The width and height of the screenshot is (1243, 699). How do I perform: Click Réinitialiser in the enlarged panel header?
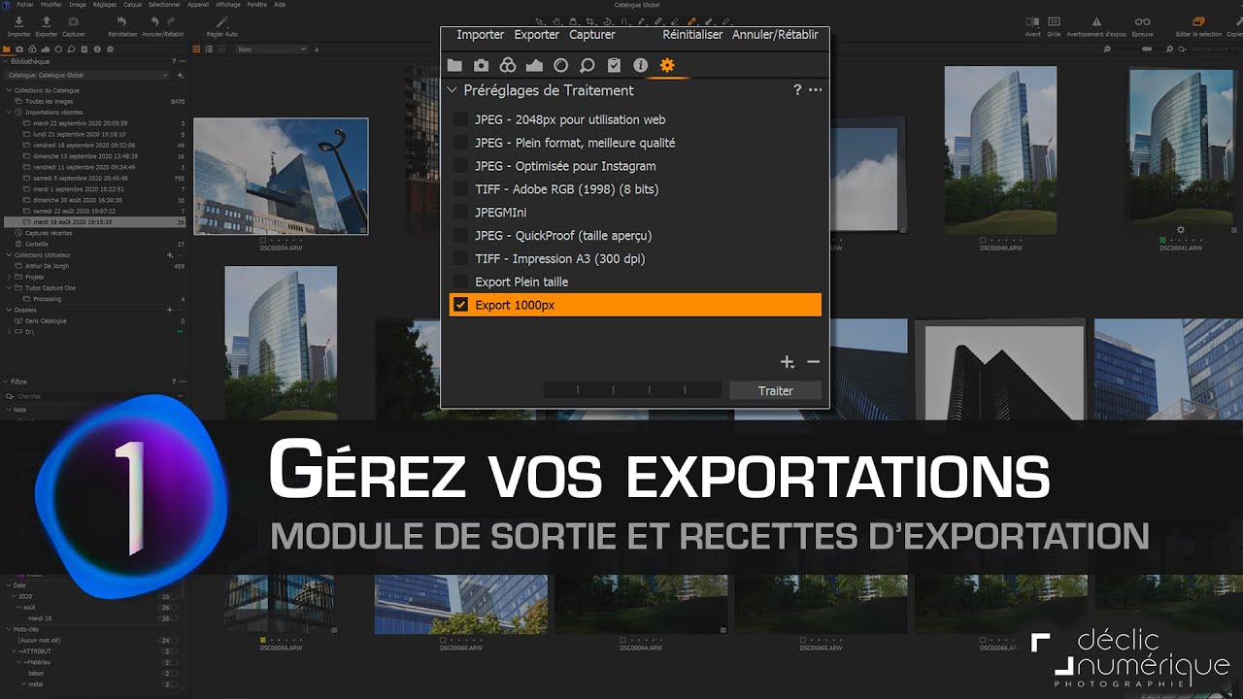tap(692, 34)
